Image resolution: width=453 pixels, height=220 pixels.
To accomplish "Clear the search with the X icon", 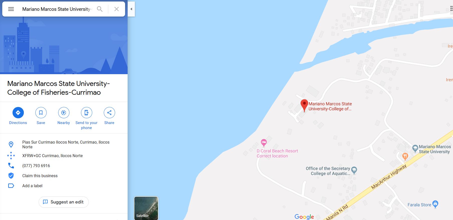I will pyautogui.click(x=117, y=9).
